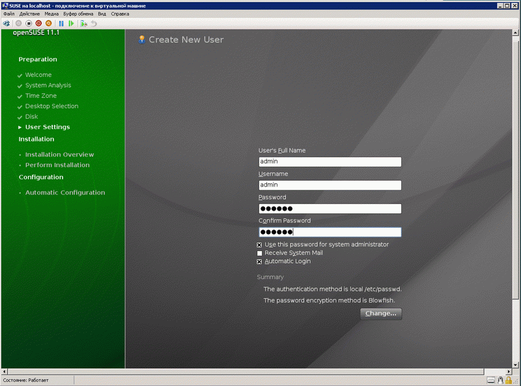Click the Create New User heading
This screenshot has width=521, height=386.
click(x=186, y=40)
